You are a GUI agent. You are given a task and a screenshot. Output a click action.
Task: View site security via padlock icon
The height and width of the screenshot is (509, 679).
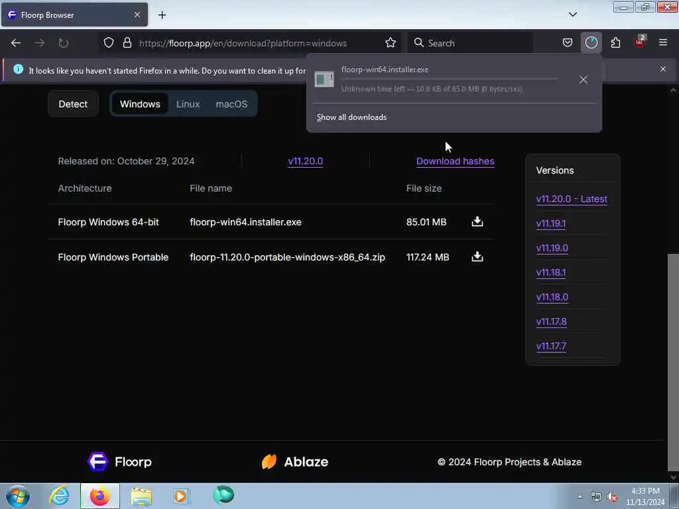pyautogui.click(x=127, y=43)
